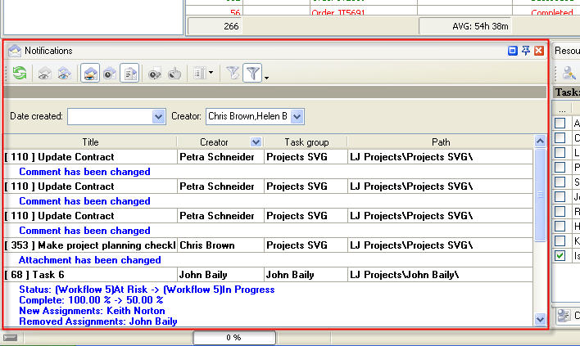Viewport: 580px width, 346px height.
Task: Click the mark-as-read envelope with eye icon
Action: click(x=45, y=74)
